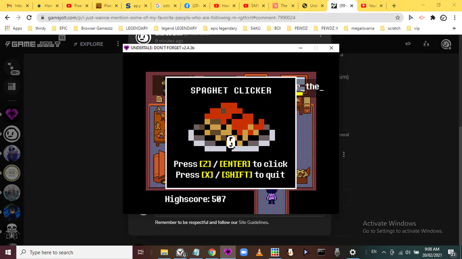Screen dimensions: 462x259
Task: Open the skull avatar community in sidebar
Action: click(x=12, y=231)
